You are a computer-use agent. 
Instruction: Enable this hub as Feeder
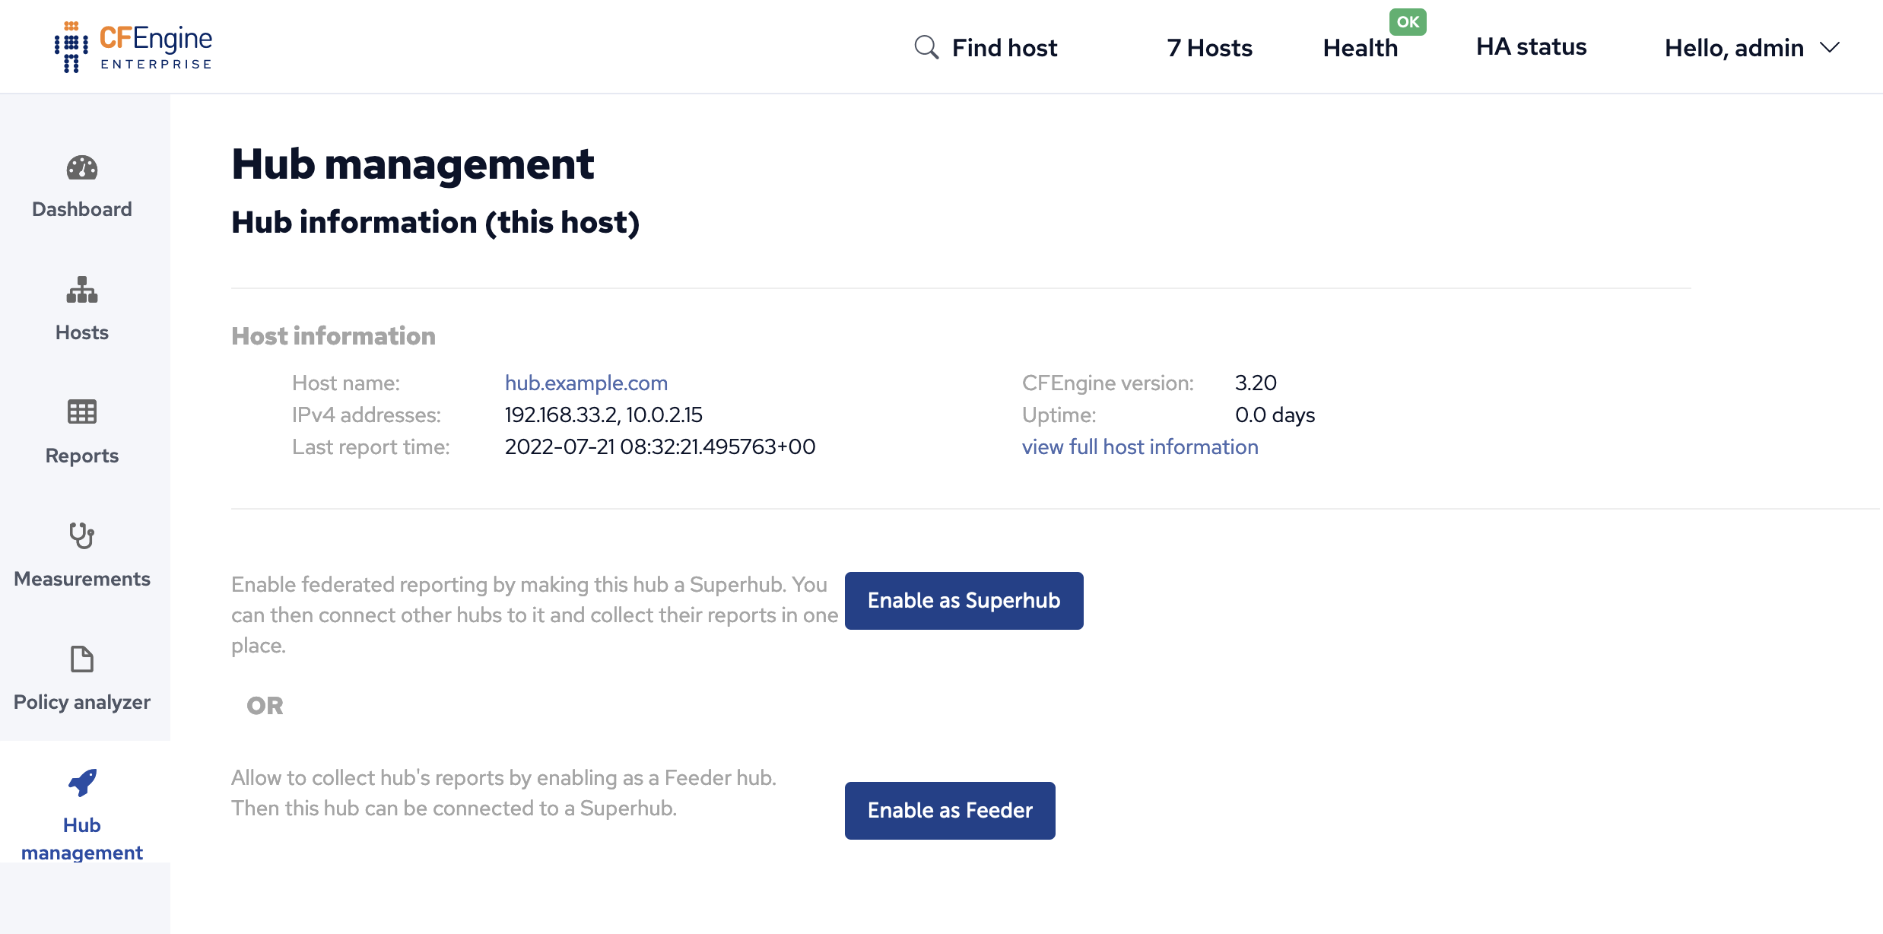click(x=950, y=810)
